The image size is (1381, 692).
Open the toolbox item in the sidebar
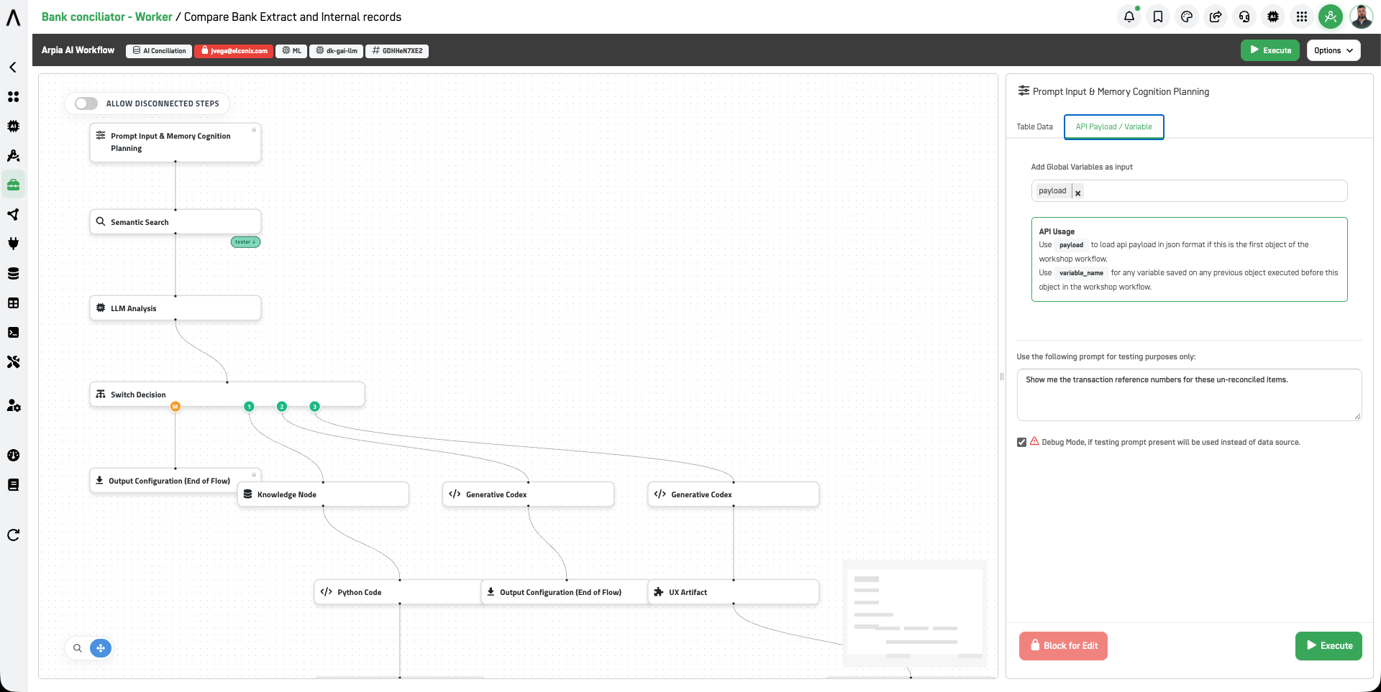13,185
